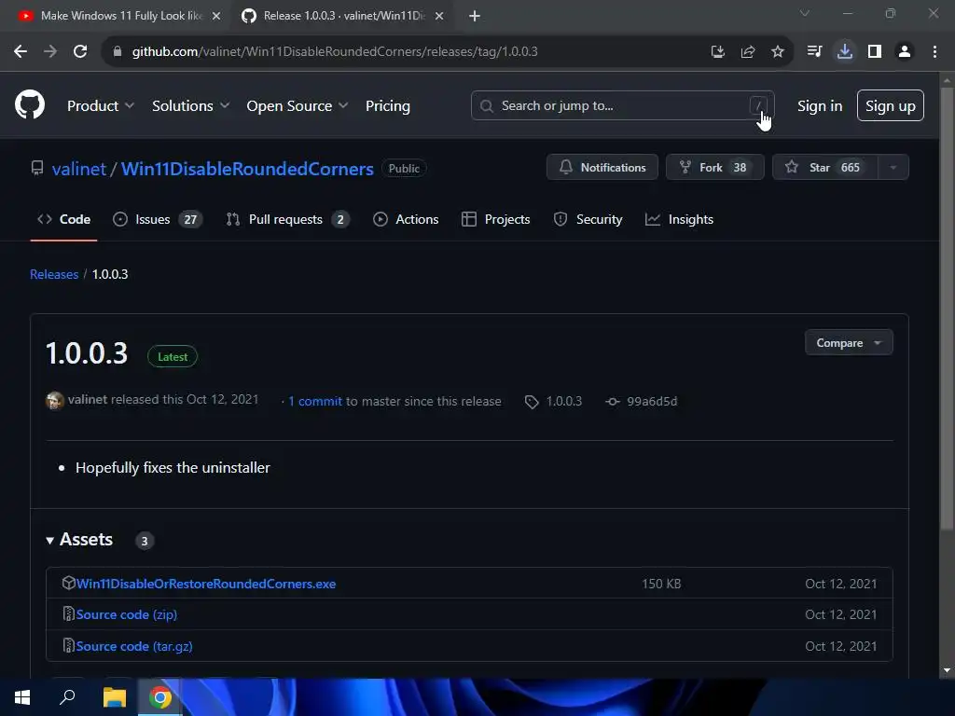Click the page vertical scrollbar
The image size is (955, 716).
click(947, 310)
